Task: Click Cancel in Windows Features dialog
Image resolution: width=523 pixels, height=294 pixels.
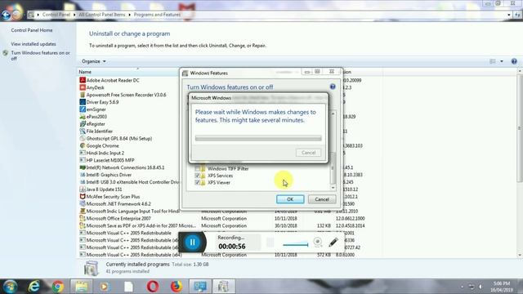Action: click(x=322, y=199)
